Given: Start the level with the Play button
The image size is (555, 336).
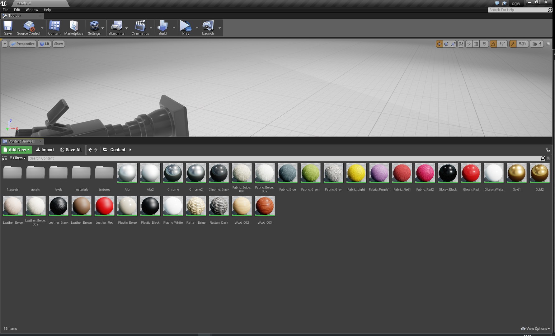Looking at the screenshot, I should 186,28.
